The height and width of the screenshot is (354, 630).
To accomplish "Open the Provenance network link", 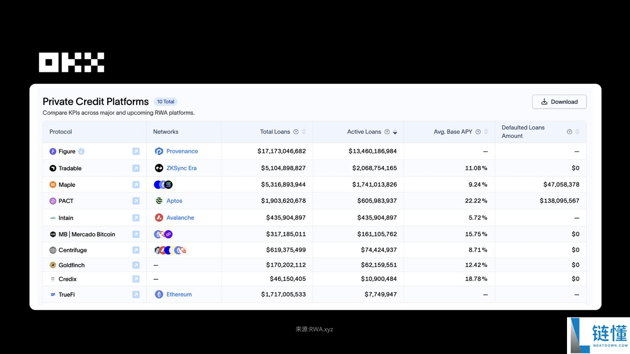I will pyautogui.click(x=182, y=151).
